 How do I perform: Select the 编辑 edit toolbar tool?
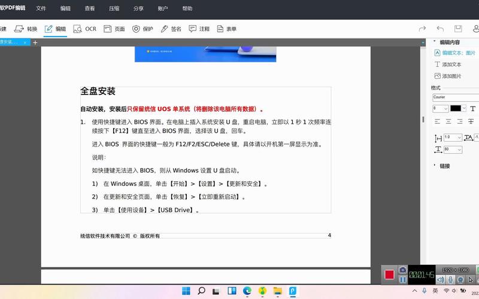tap(55, 29)
